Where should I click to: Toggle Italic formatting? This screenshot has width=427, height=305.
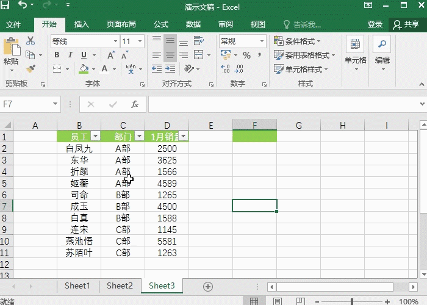coord(70,56)
